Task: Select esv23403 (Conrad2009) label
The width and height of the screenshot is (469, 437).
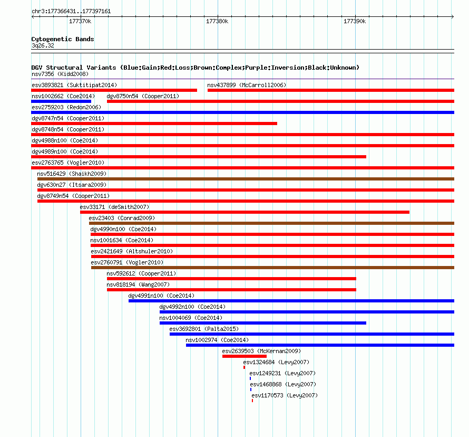Action: [x=122, y=218]
